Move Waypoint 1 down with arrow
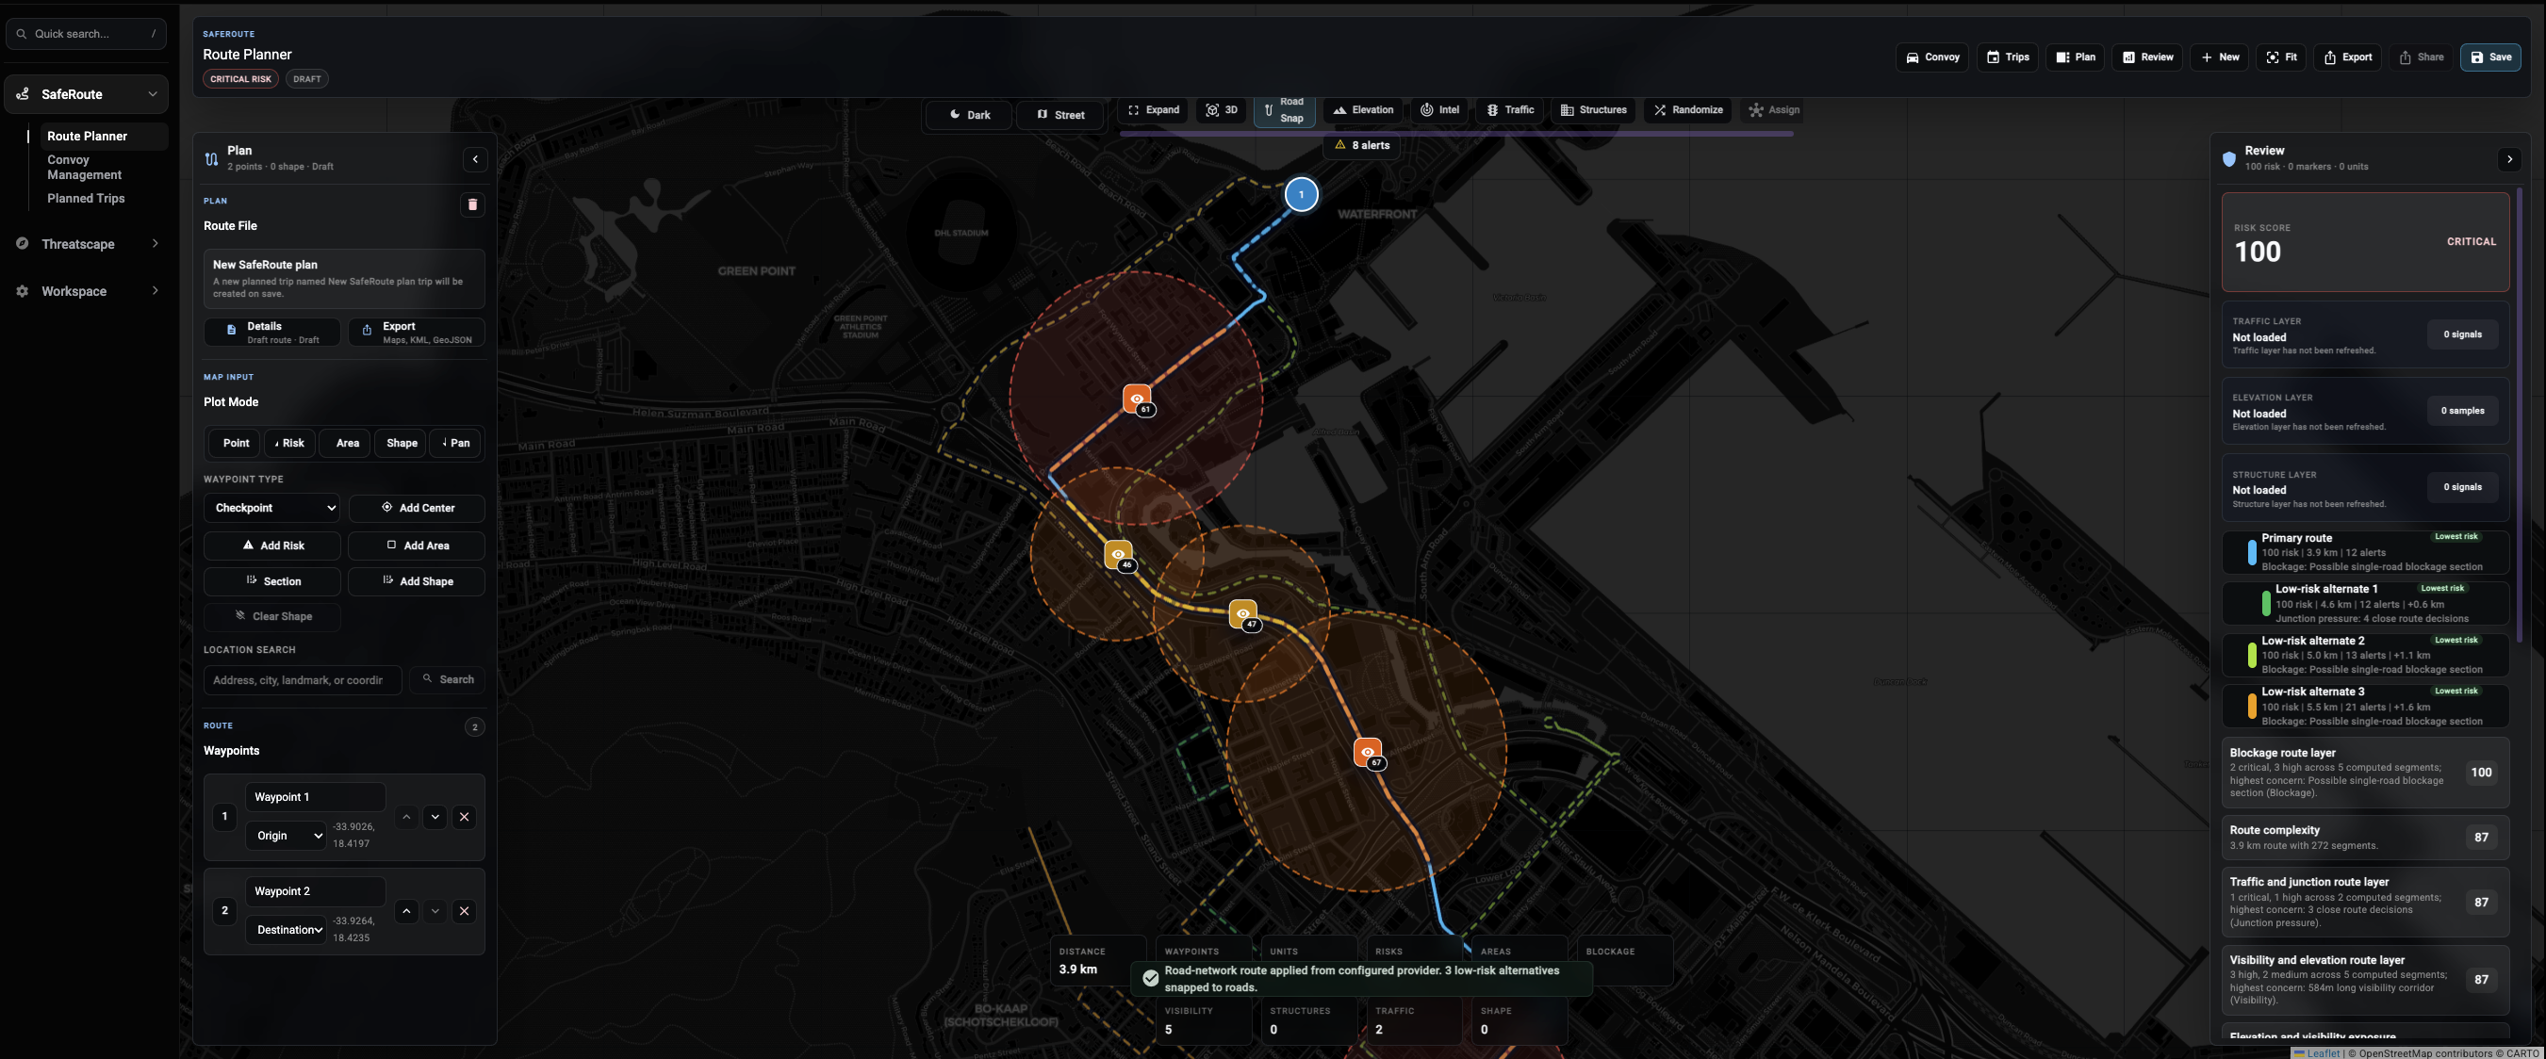Viewport: 2546px width, 1059px height. (x=435, y=817)
